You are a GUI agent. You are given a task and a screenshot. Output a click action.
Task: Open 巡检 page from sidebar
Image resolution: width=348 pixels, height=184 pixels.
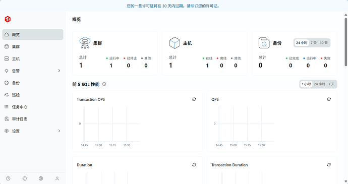33,95
